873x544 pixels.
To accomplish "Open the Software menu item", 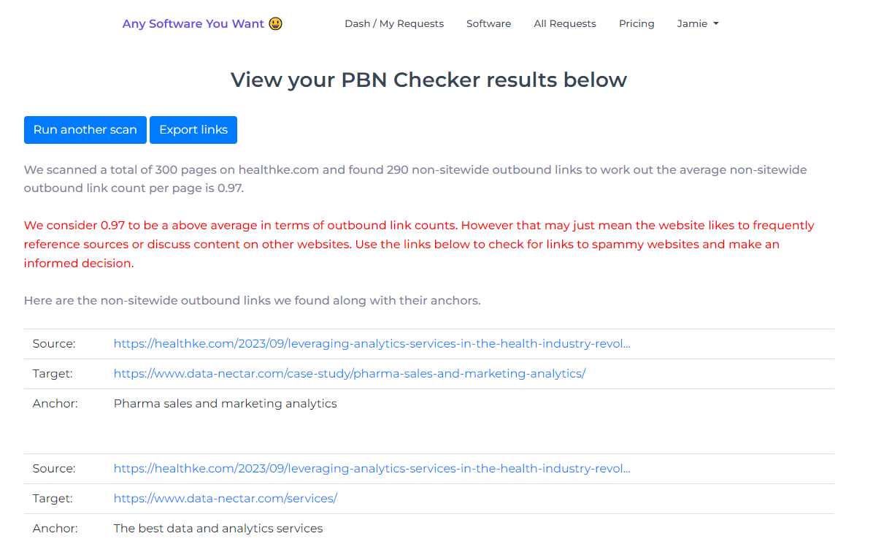I will (x=488, y=23).
